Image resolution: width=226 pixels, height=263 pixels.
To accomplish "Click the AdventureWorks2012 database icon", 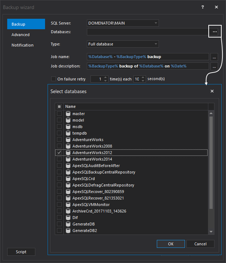I will (68, 153).
